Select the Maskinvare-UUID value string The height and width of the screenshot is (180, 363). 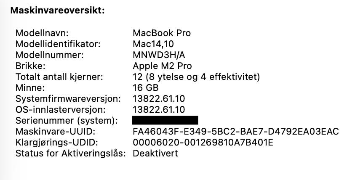[x=236, y=132]
